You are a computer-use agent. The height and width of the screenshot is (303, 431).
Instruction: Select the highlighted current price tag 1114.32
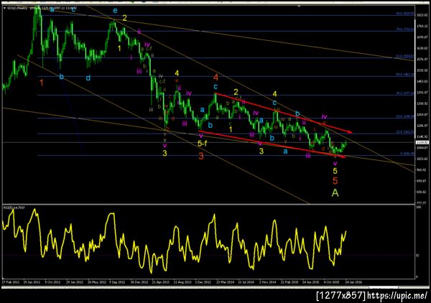(x=422, y=142)
